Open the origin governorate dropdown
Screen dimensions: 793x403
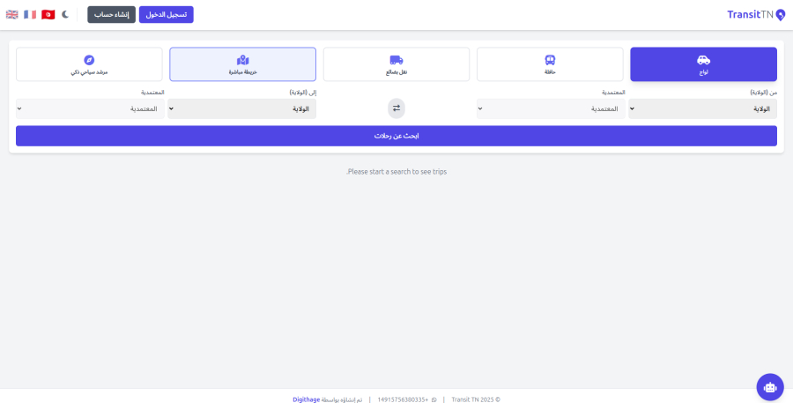pyautogui.click(x=703, y=109)
